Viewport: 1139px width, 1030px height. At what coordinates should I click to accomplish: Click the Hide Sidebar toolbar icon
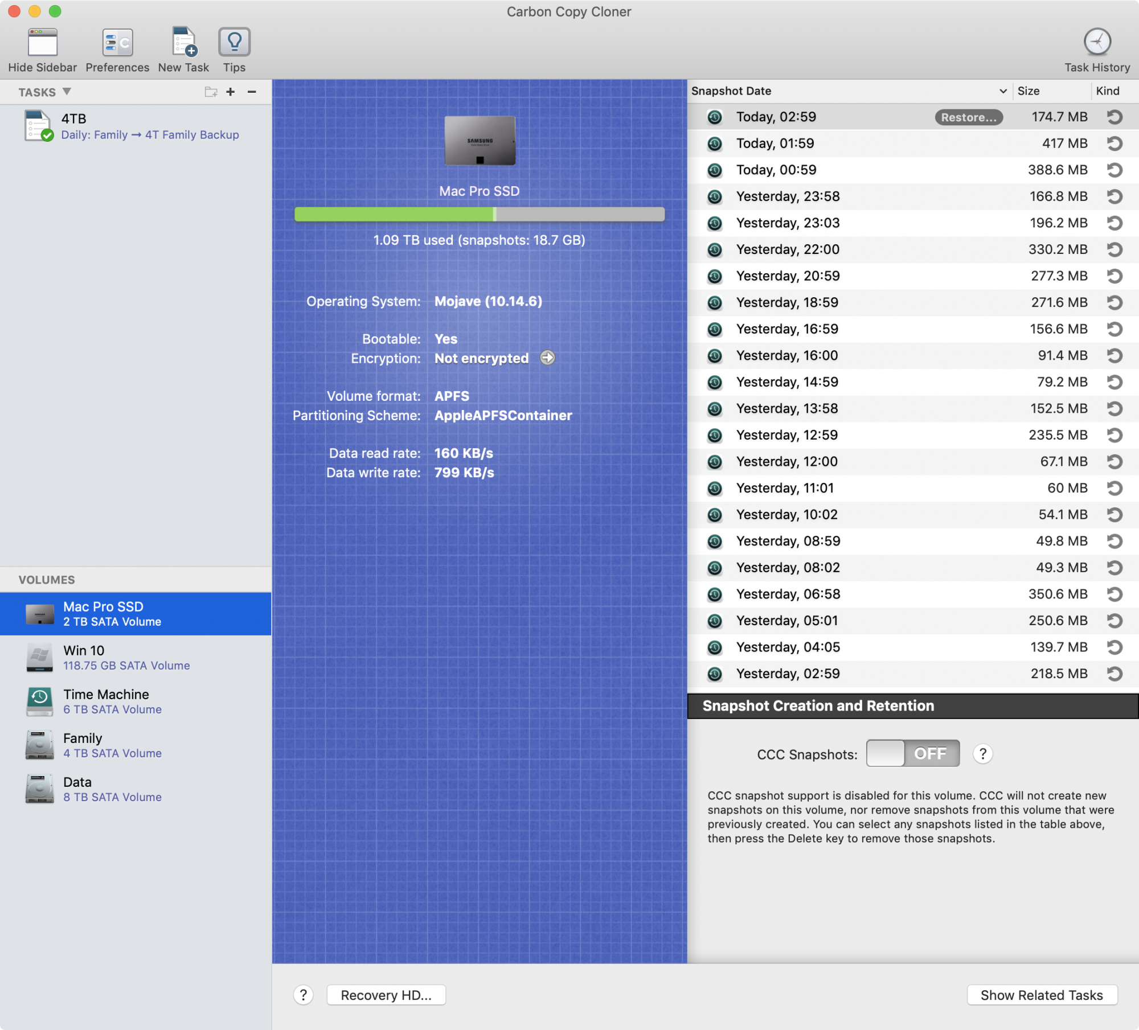click(43, 43)
